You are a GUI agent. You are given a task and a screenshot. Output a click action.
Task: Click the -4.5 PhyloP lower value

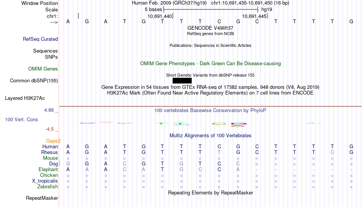click(50, 129)
